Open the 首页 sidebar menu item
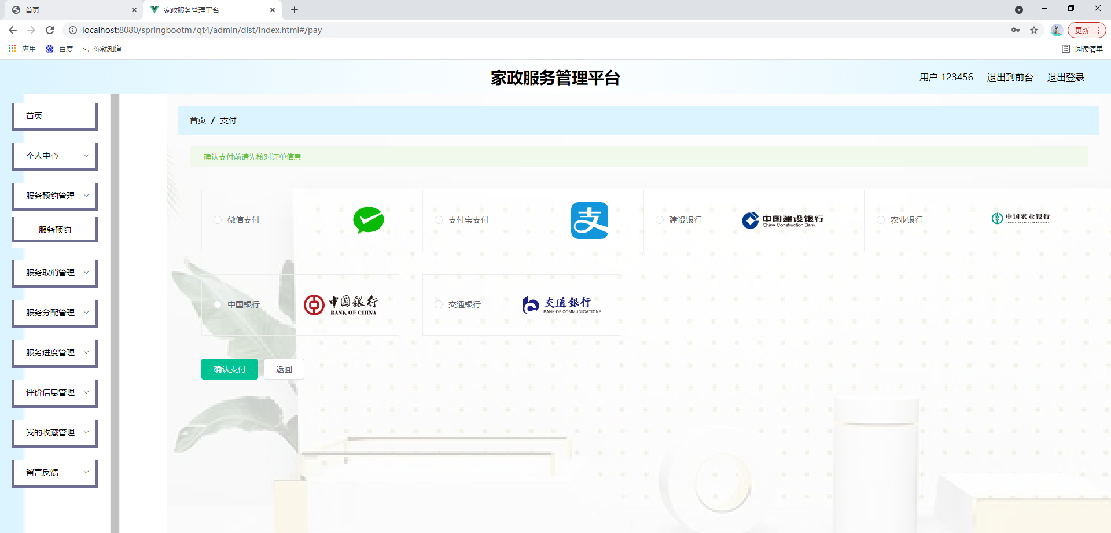 (x=55, y=116)
